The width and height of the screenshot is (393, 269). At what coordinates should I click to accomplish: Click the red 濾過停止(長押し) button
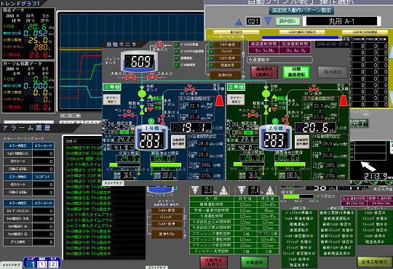[x=264, y=72]
